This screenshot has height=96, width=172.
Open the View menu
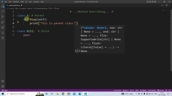pyautogui.click(x=22, y=2)
